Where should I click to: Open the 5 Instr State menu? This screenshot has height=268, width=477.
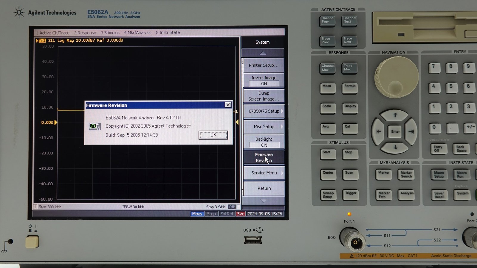tap(168, 32)
